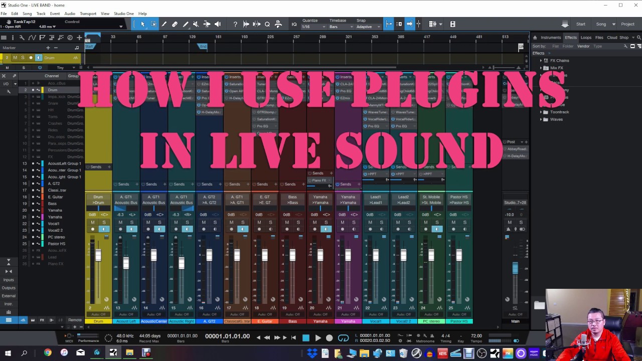Adjust the Drum channel fader

click(x=98, y=255)
